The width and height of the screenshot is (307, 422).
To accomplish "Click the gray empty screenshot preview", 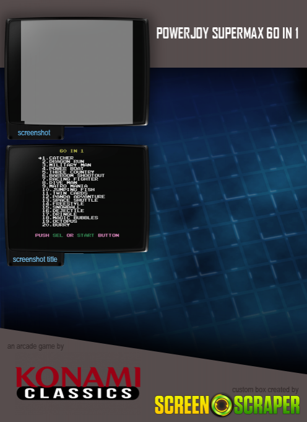I will (77, 71).
